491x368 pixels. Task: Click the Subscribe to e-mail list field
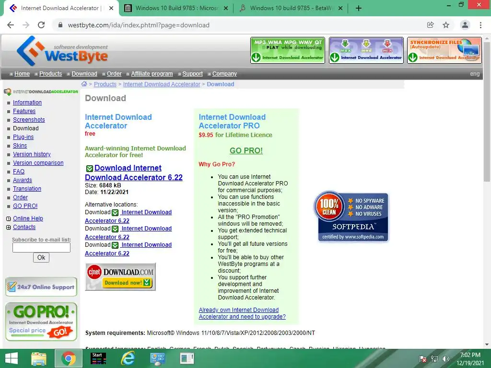pos(41,248)
